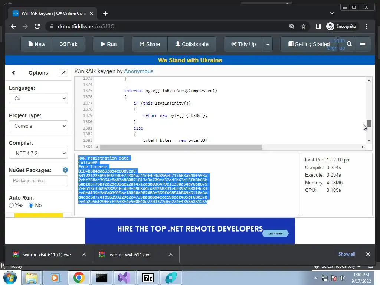
Task: Open the tab search chevron
Action: (332, 13)
